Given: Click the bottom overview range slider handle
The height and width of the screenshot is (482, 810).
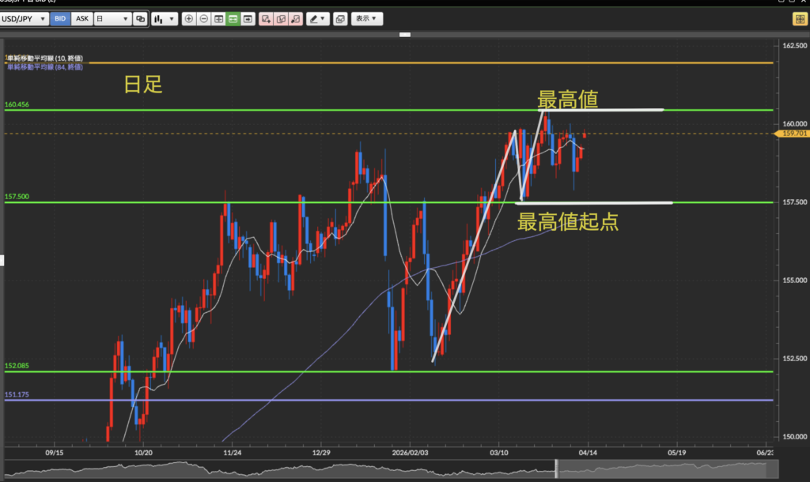Looking at the screenshot, I should click(556, 469).
